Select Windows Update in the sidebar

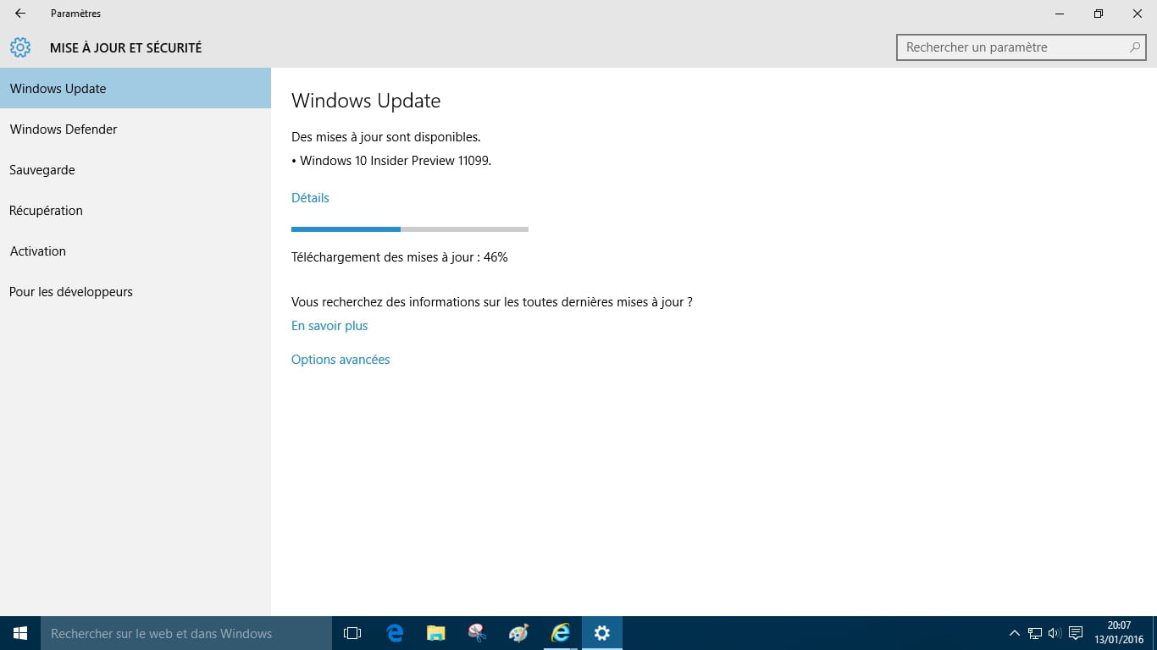(136, 88)
